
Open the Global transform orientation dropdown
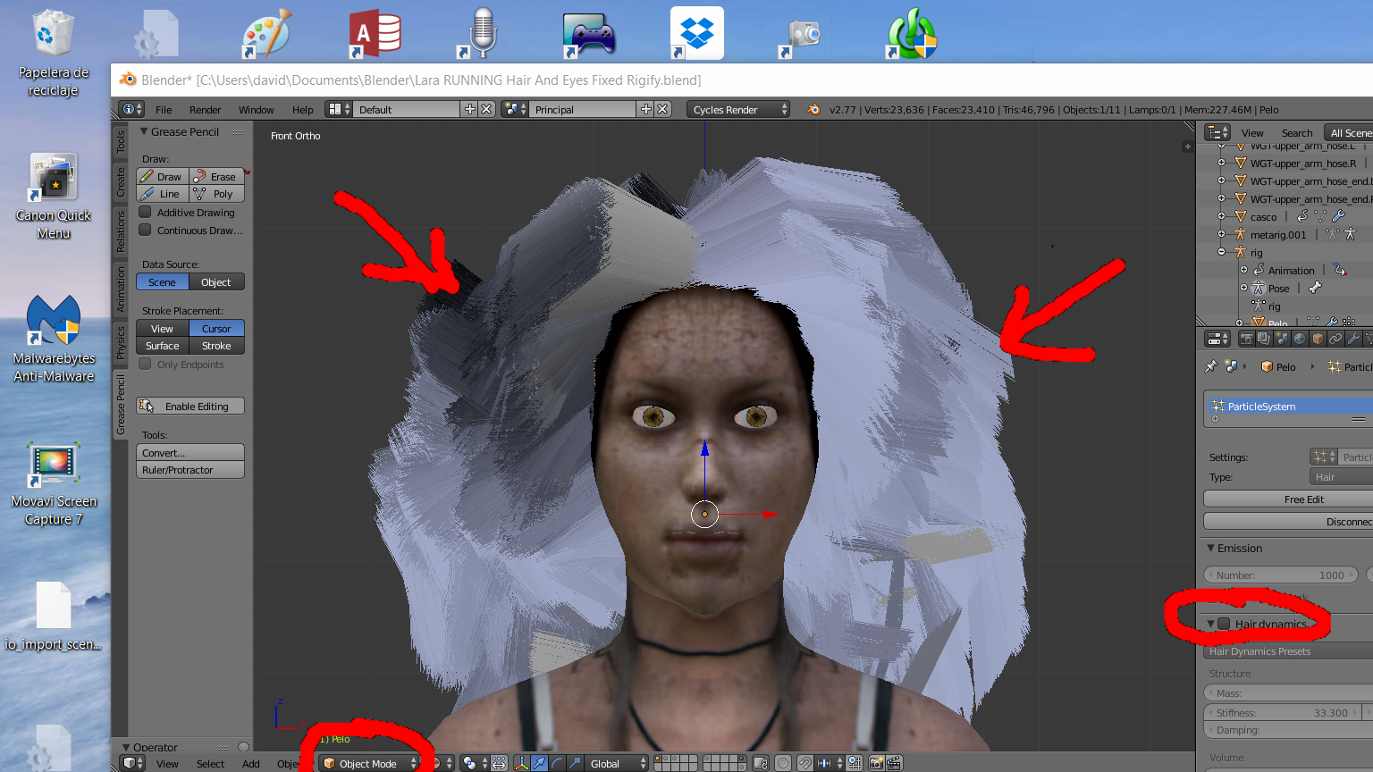click(618, 763)
